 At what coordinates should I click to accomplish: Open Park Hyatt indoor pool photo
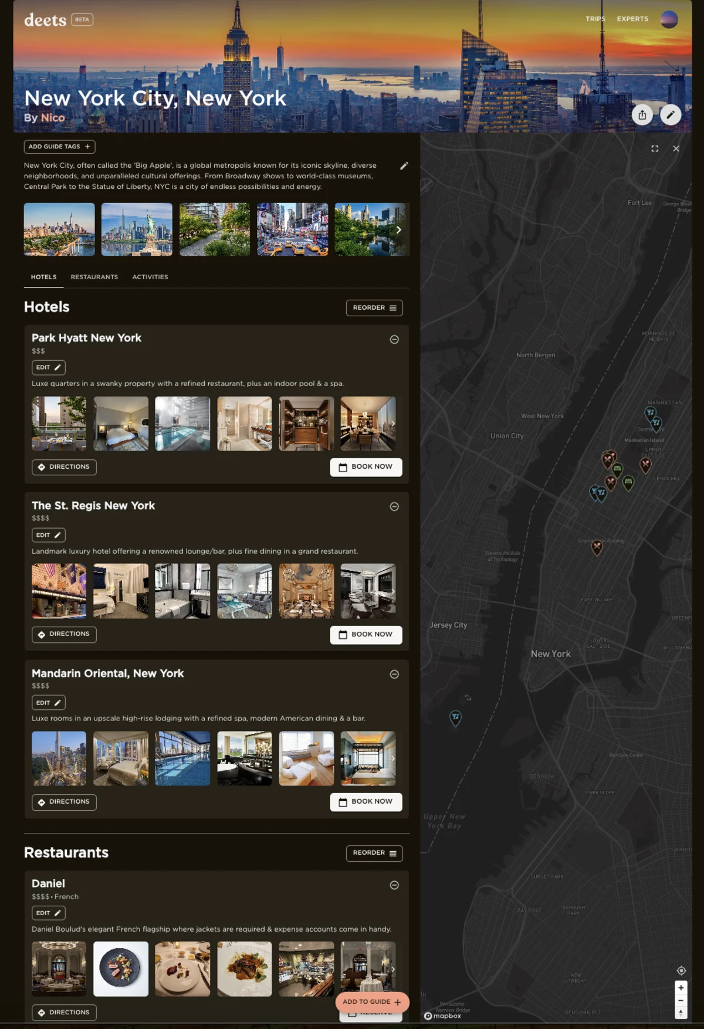coord(182,424)
